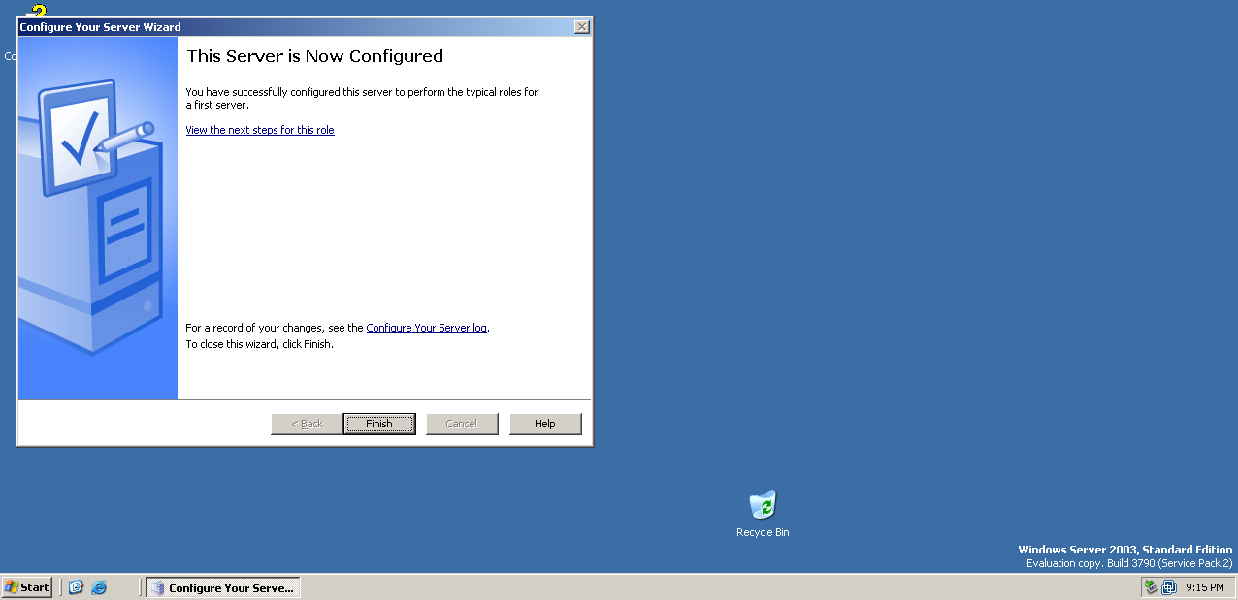Screen dimensions: 1238x600
Task: Click the network connection tray icon
Action: [1151, 587]
